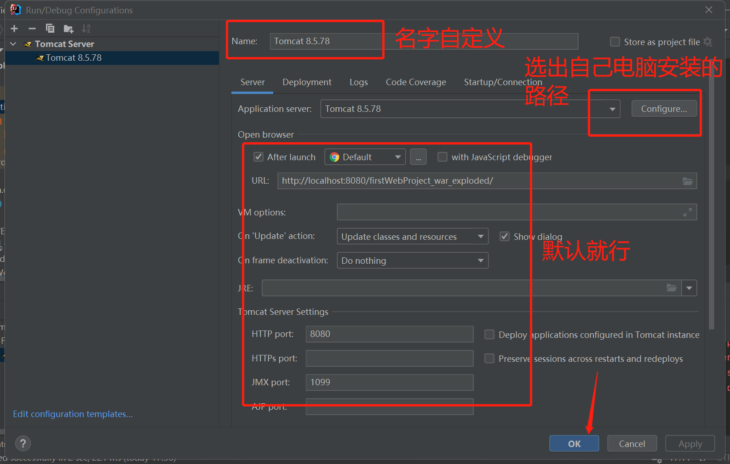Open the Default browser dropdown
Screen dimensions: 730x464
click(x=365, y=157)
